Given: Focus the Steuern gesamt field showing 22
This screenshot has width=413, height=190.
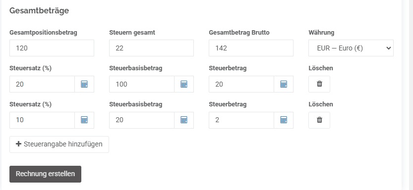Looking at the screenshot, I should pos(151,48).
